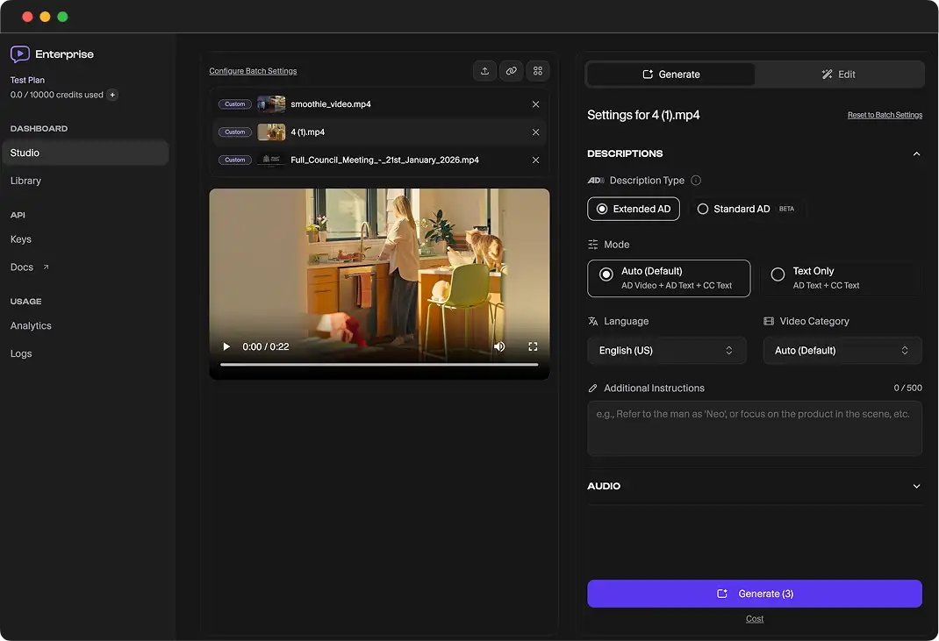Click the volume icon in the video player
The width and height of the screenshot is (939, 641).
(499, 346)
